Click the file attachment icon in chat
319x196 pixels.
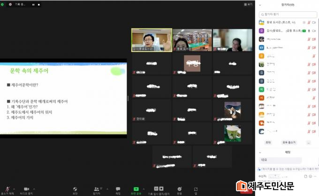304,176
